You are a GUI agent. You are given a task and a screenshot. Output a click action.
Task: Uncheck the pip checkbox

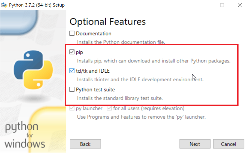(x=72, y=52)
